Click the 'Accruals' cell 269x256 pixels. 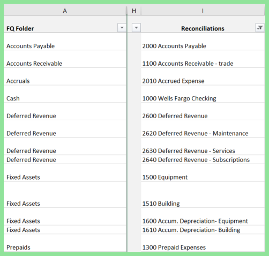(x=65, y=76)
